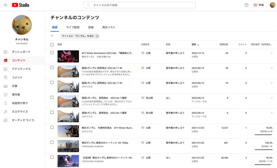Click the YouTube Studio logo
Viewport: 277px width, 168px height.
coord(20,5)
